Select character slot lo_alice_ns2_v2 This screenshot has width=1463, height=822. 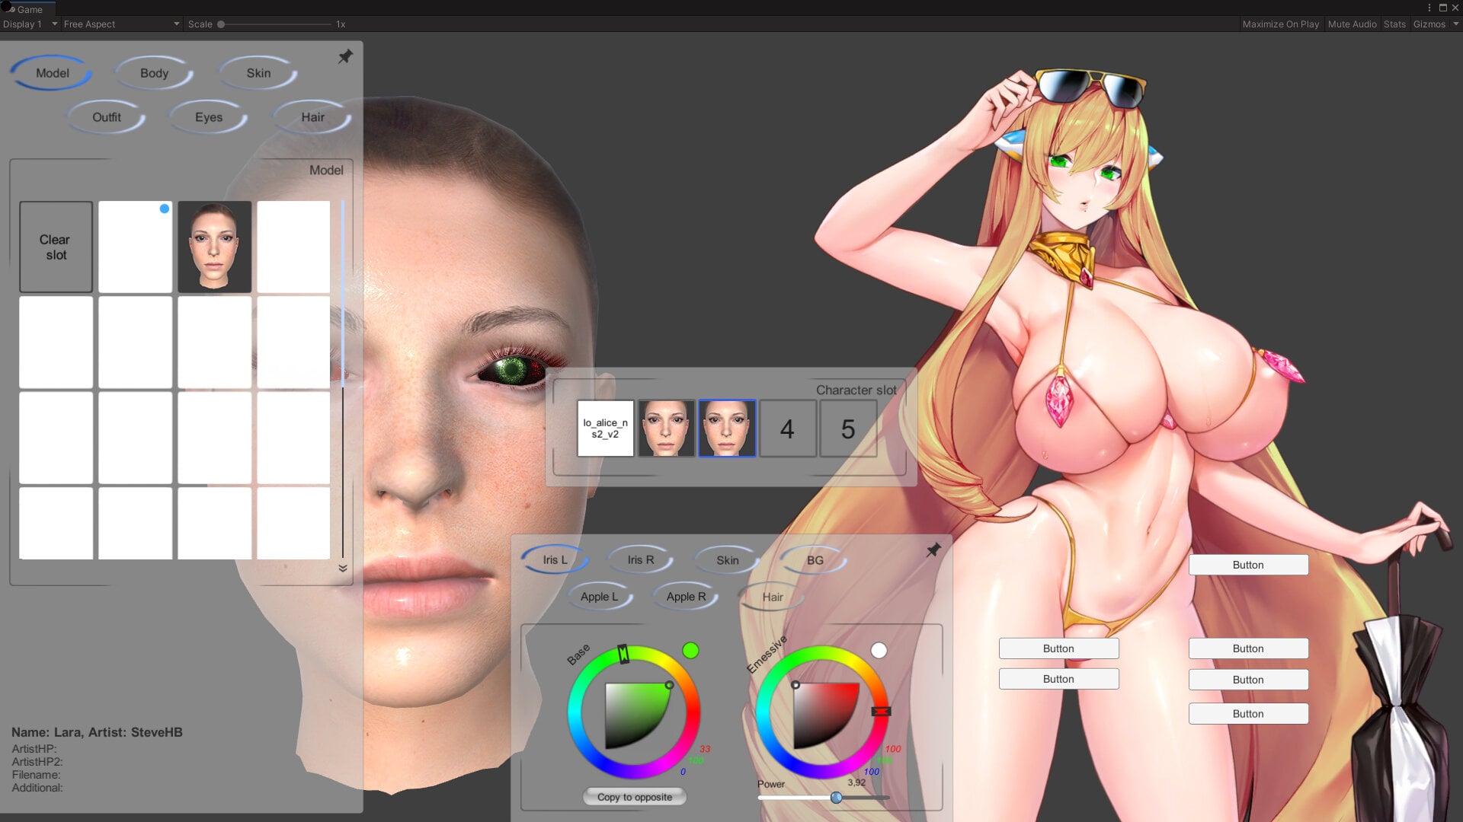[x=606, y=429]
